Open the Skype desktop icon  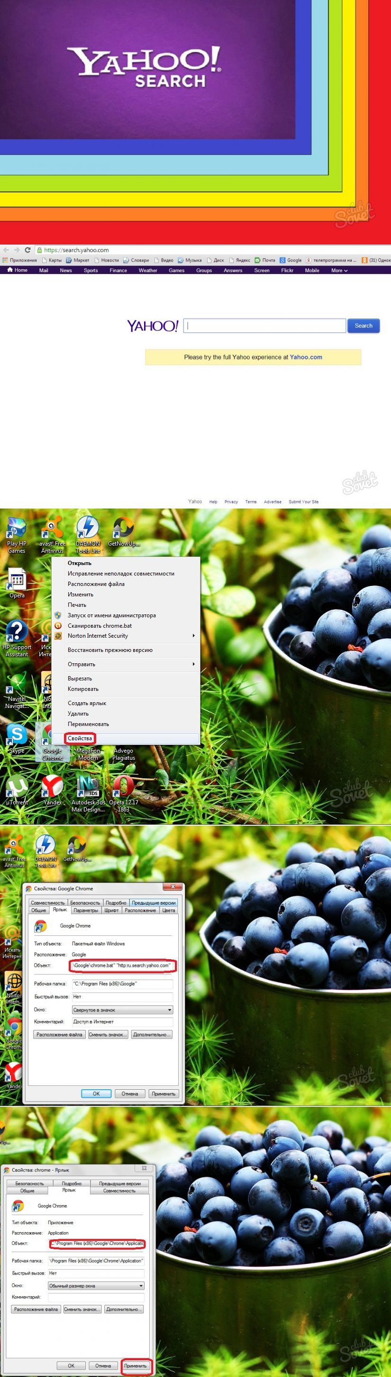click(17, 739)
